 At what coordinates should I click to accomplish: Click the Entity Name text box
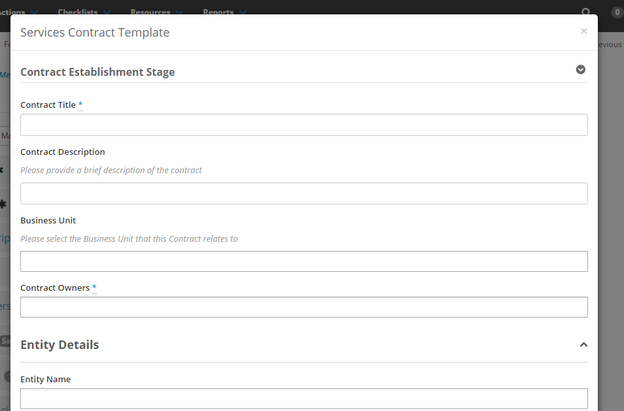303,399
